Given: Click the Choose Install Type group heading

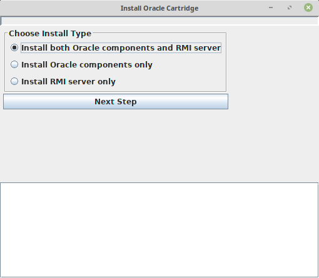Looking at the screenshot, I should pos(50,34).
